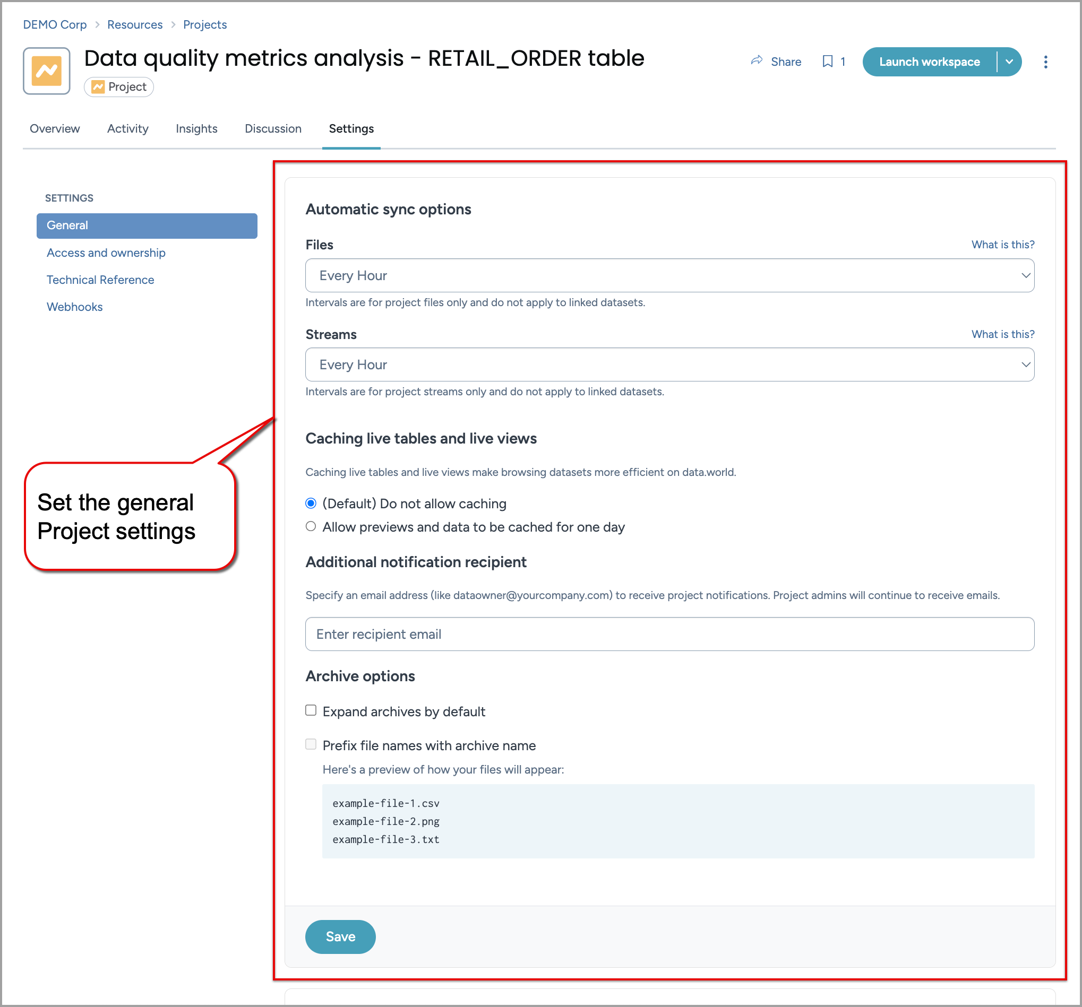Click the small Project badge icon
This screenshot has height=1007, width=1082.
click(x=98, y=87)
